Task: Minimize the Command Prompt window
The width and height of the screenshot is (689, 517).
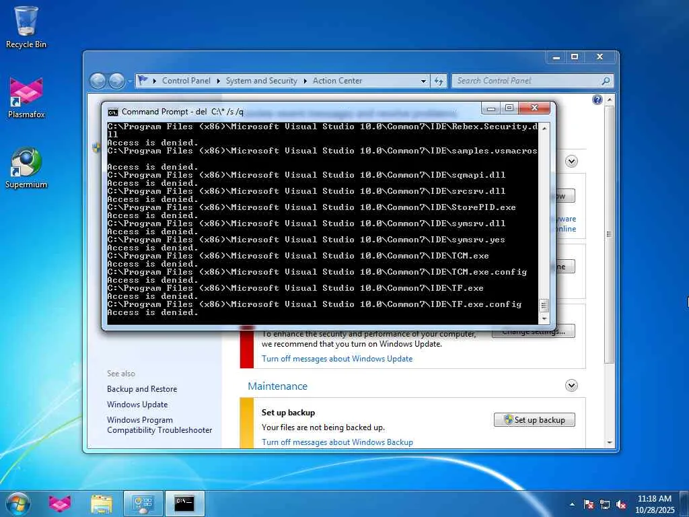Action: 491,108
